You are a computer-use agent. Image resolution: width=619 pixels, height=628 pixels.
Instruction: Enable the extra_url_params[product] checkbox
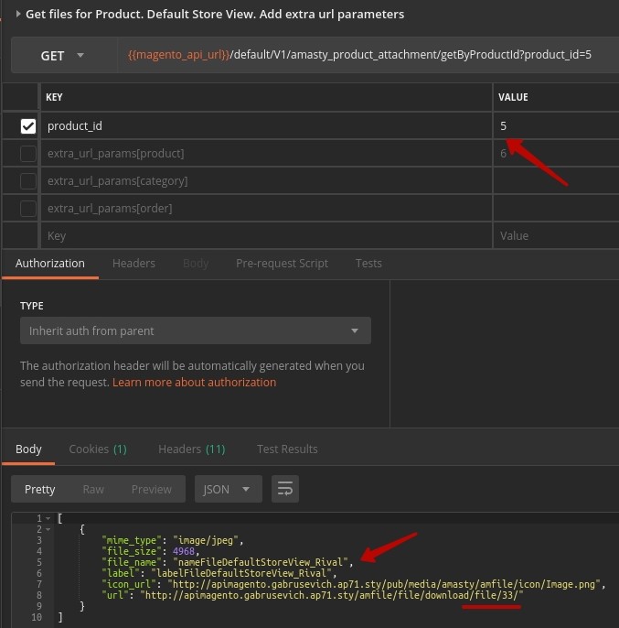pos(28,154)
